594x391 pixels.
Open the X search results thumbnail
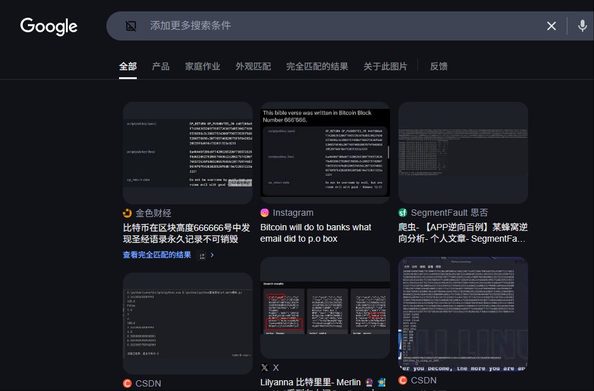(x=325, y=307)
